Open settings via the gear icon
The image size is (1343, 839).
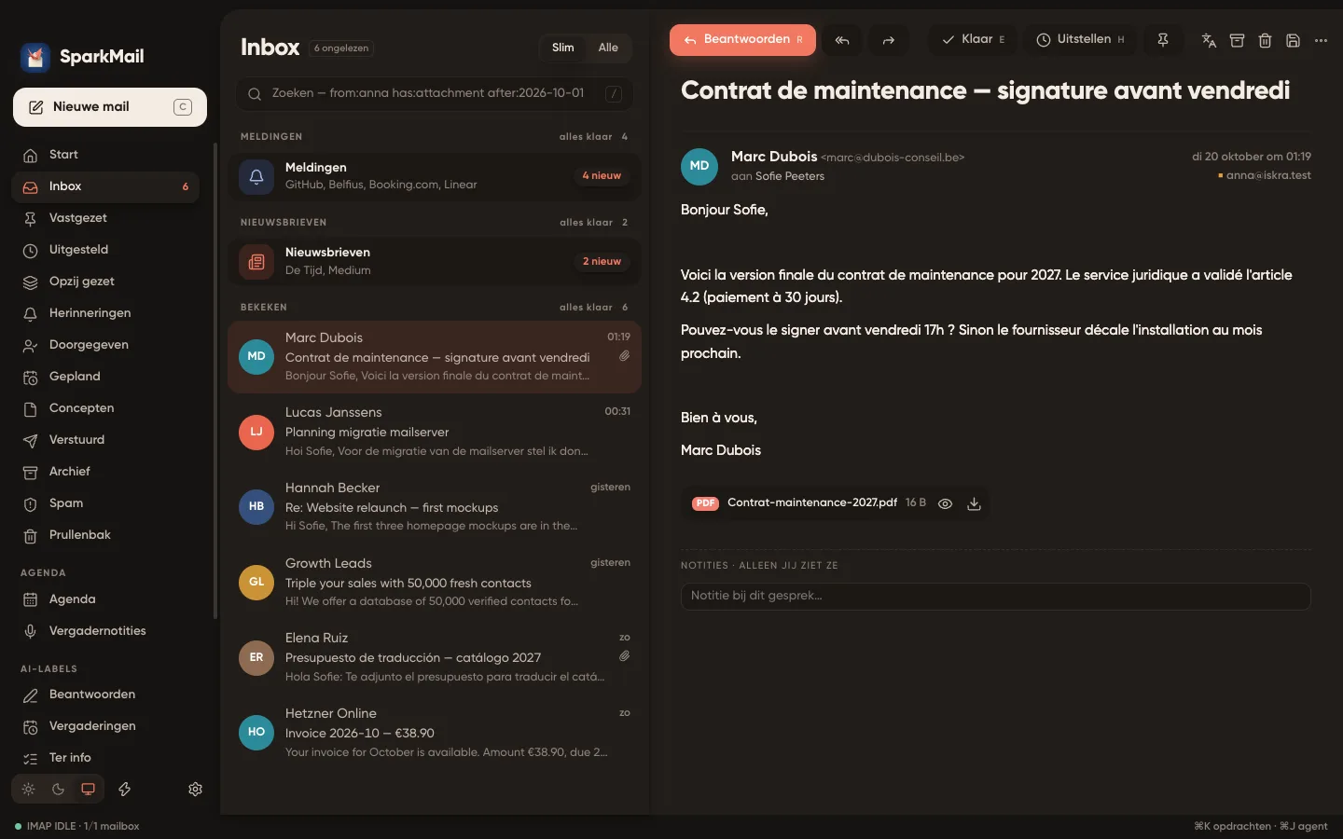pyautogui.click(x=195, y=789)
